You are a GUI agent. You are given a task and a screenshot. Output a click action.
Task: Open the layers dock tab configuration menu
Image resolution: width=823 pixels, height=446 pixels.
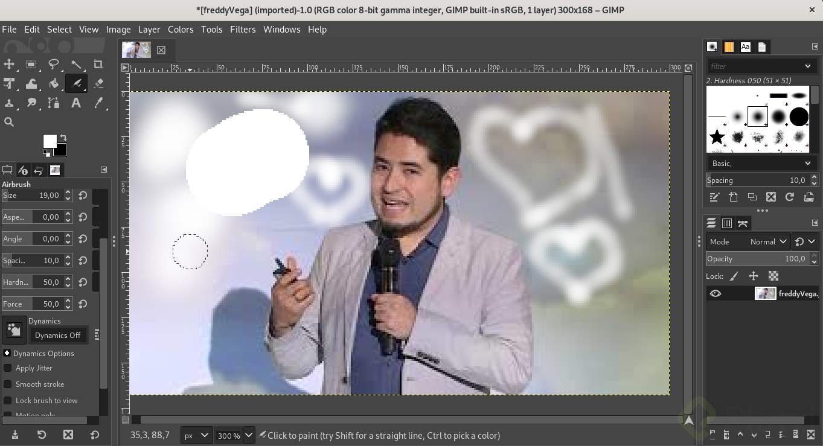coord(815,223)
